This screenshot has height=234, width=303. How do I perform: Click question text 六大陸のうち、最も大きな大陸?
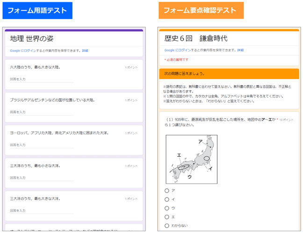coord(35,67)
